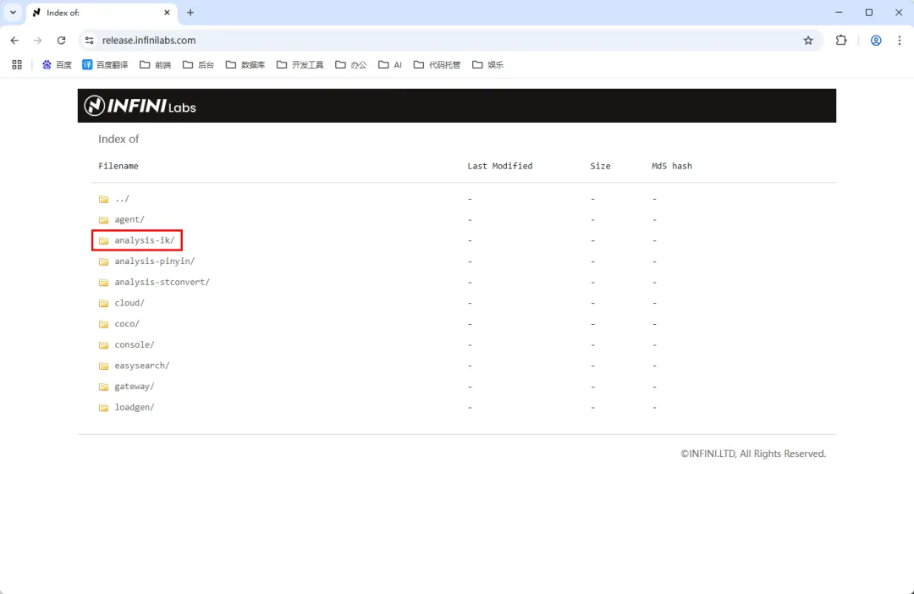Click the Last Modified column header
This screenshot has height=594, width=914.
click(x=500, y=166)
